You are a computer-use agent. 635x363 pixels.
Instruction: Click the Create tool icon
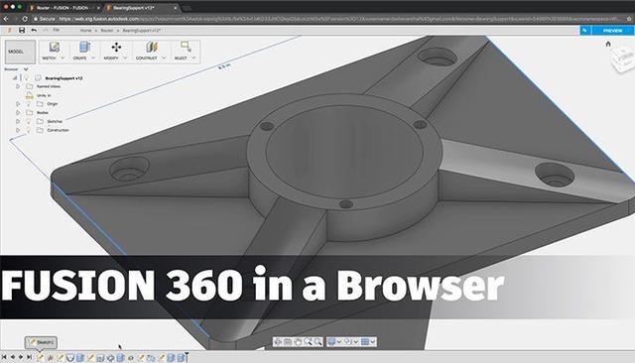click(84, 48)
